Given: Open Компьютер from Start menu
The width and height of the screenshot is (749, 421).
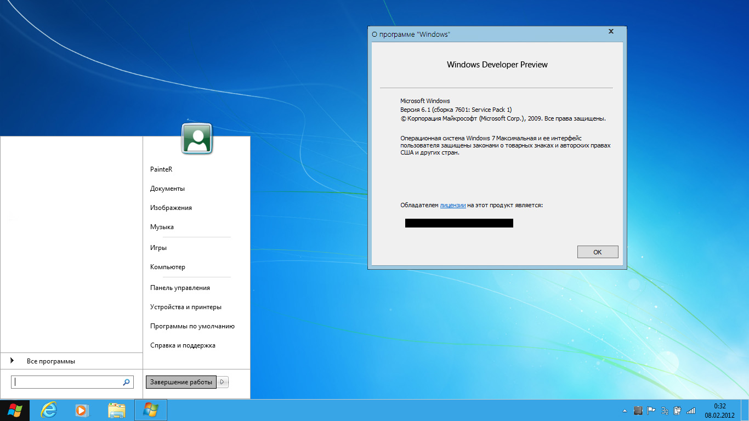Looking at the screenshot, I should pyautogui.click(x=168, y=267).
